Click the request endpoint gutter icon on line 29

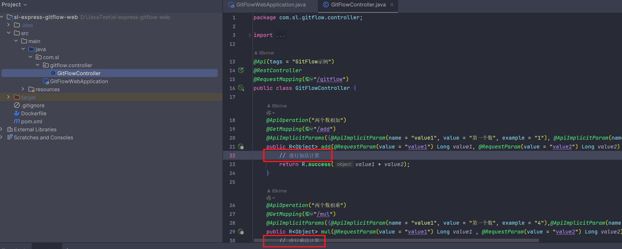[x=241, y=232]
